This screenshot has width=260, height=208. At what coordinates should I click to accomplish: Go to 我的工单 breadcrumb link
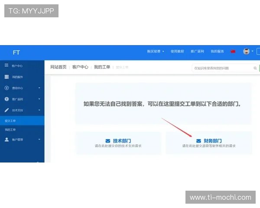[102, 67]
